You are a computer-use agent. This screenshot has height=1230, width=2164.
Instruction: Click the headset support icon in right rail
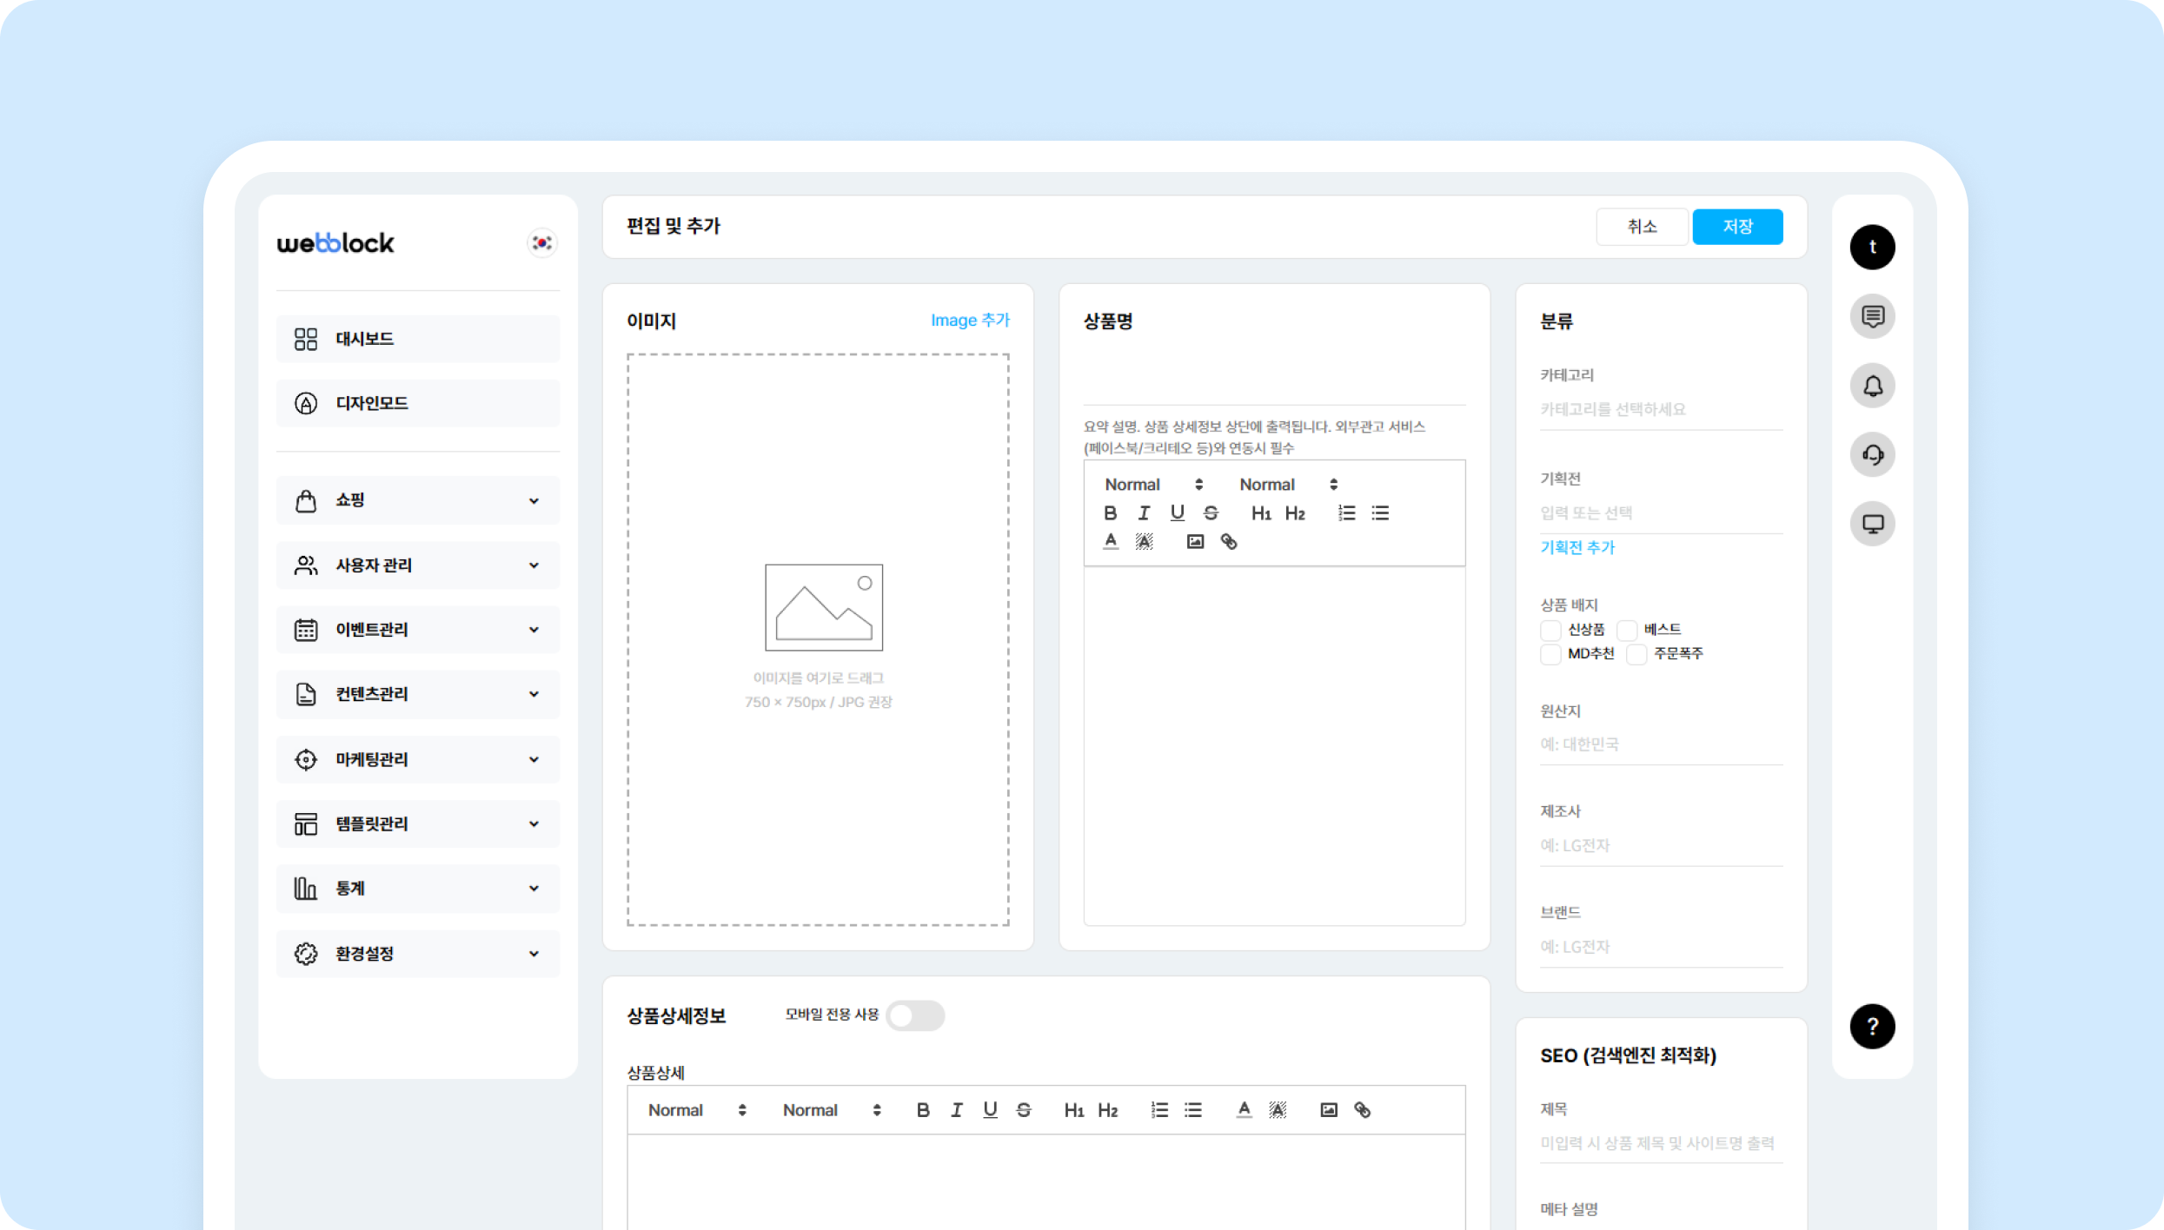1872,454
